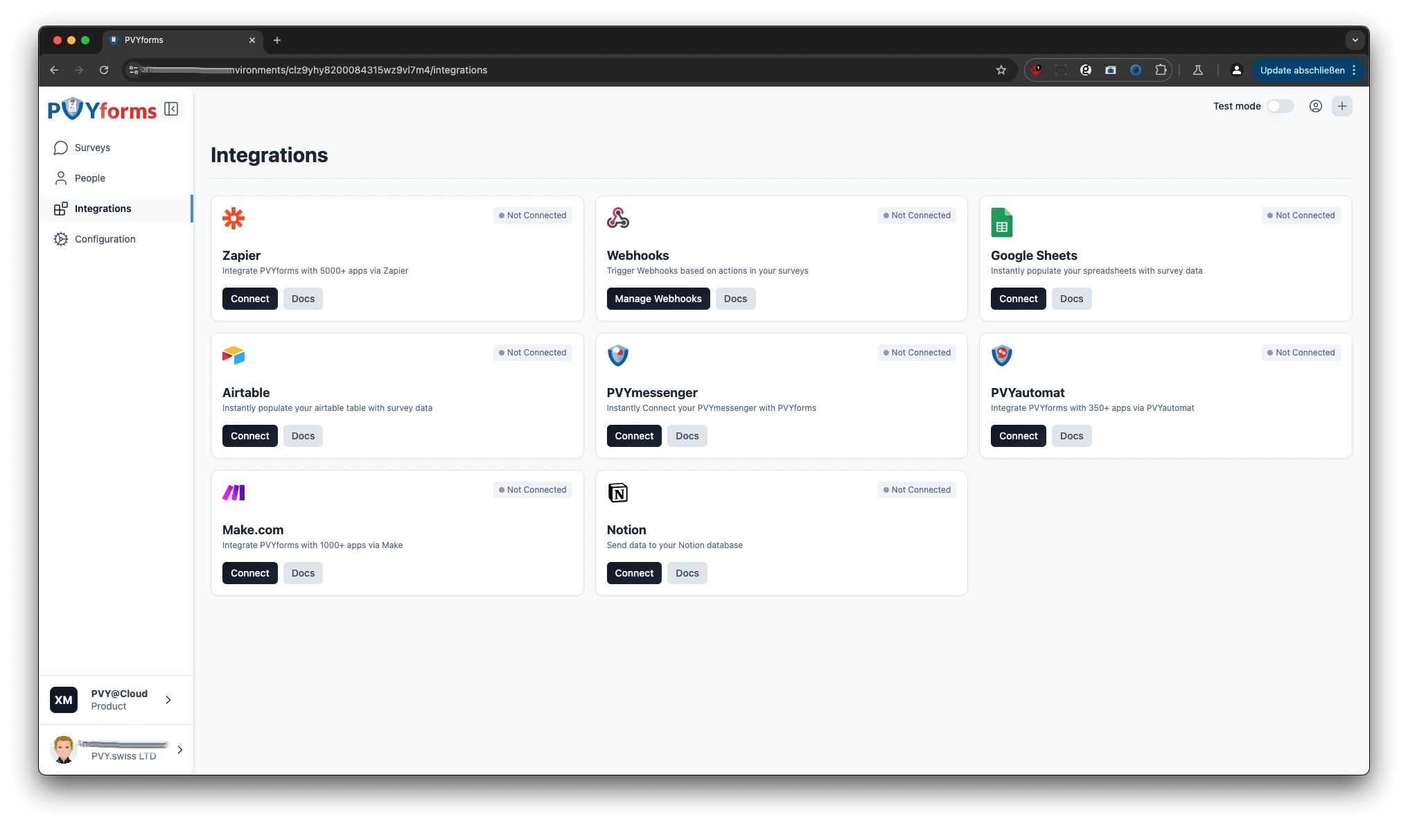The width and height of the screenshot is (1408, 826).
Task: Connect the Airtable integration
Action: 249,436
